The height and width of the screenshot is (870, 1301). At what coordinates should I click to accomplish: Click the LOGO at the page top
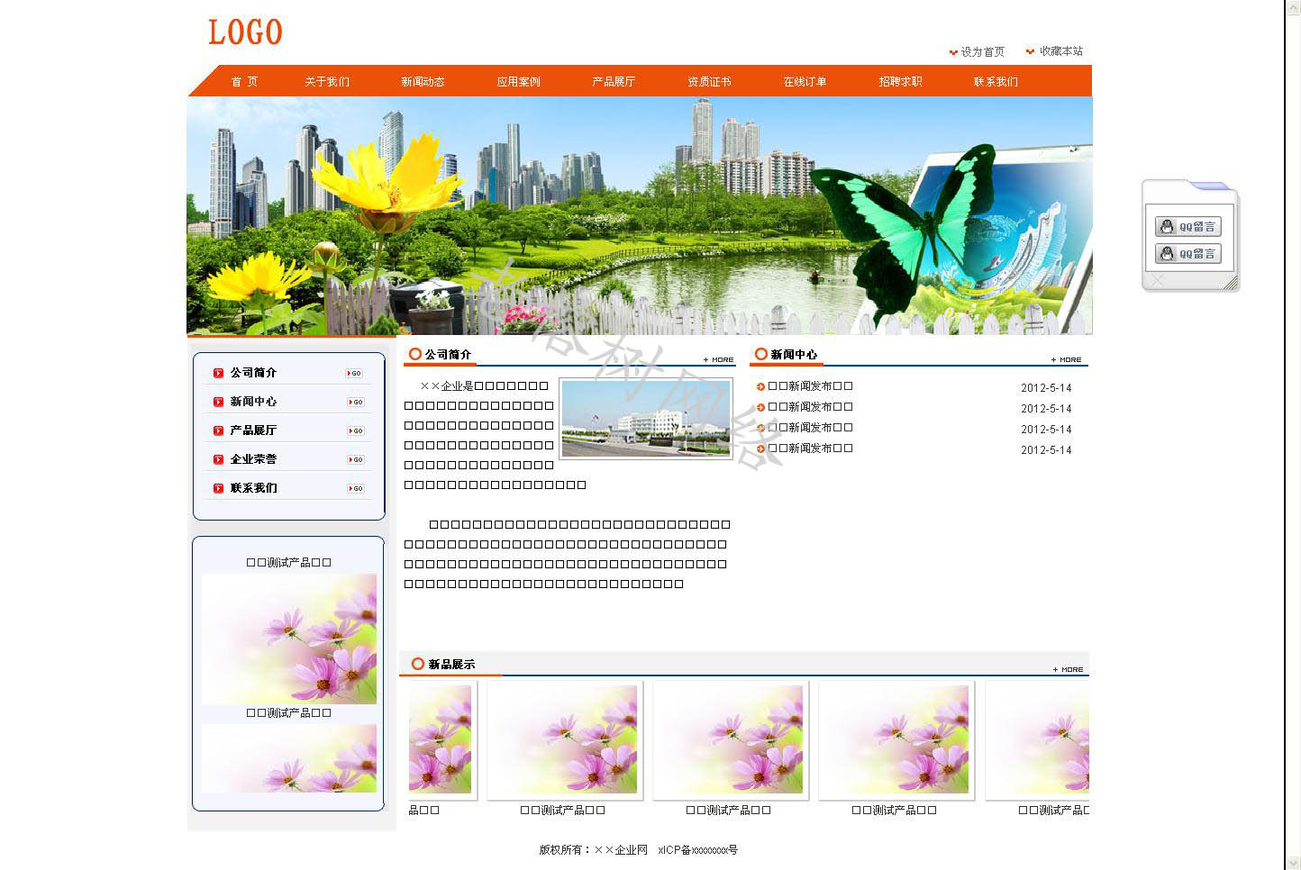pyautogui.click(x=245, y=32)
